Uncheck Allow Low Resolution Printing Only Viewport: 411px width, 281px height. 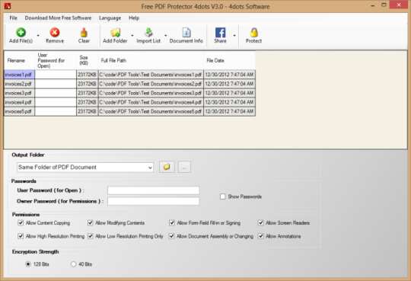click(90, 236)
